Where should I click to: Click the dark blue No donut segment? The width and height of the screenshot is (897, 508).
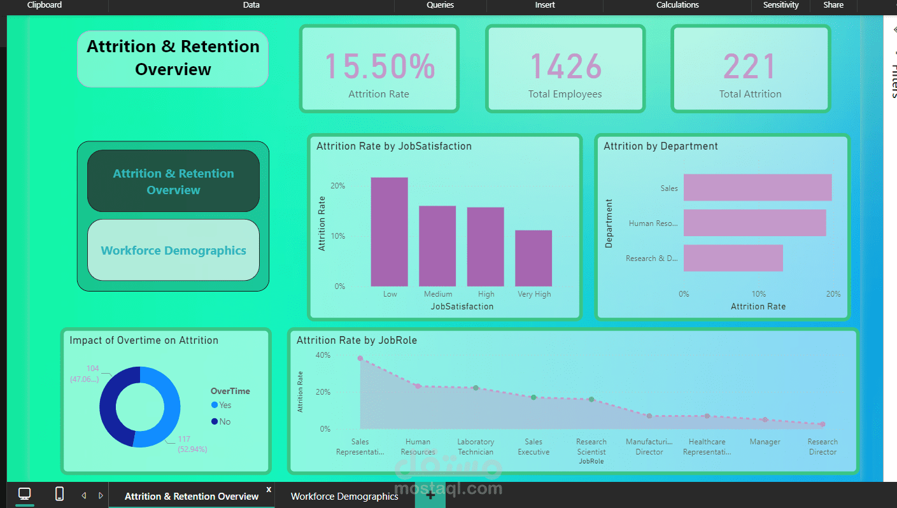tap(108, 407)
